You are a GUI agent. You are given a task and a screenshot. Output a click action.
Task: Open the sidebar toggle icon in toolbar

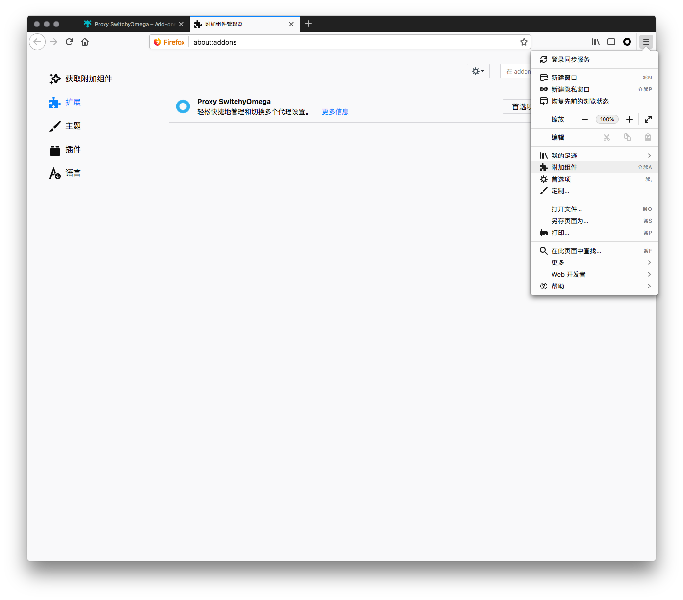(x=611, y=42)
